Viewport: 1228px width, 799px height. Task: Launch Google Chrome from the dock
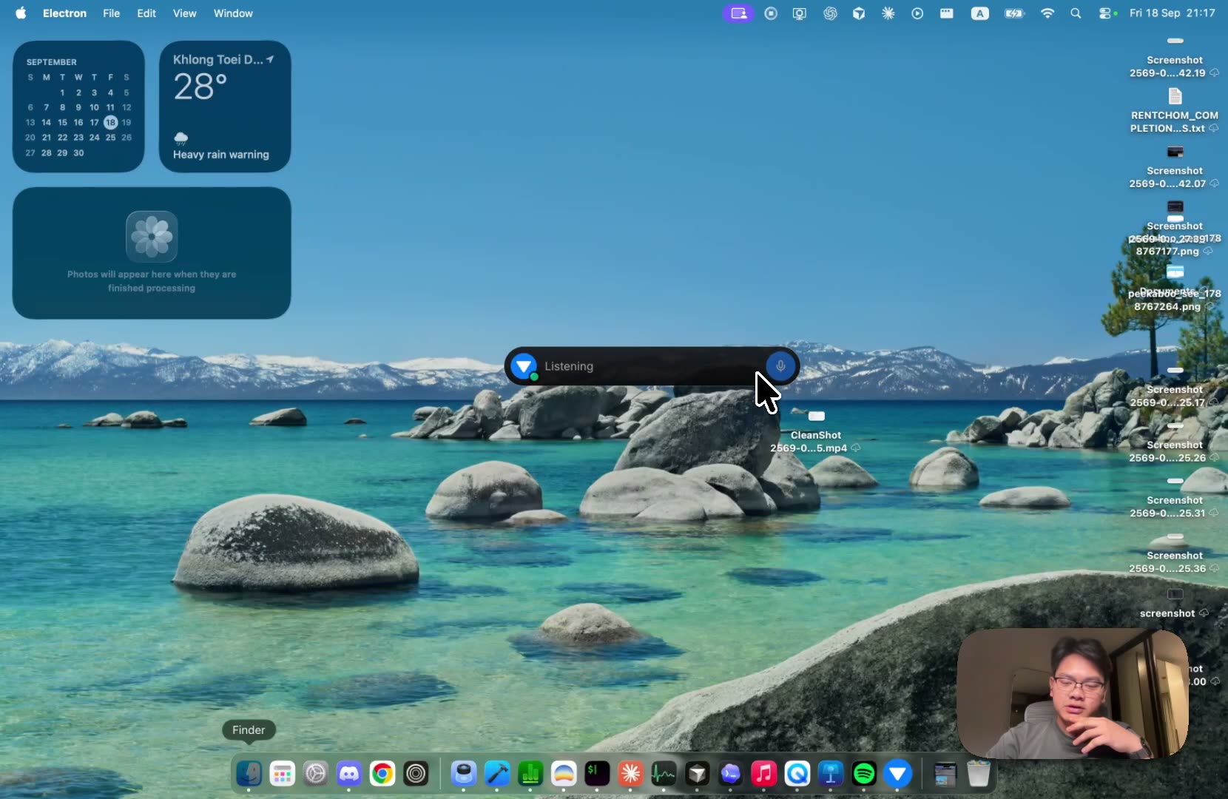coord(382,774)
